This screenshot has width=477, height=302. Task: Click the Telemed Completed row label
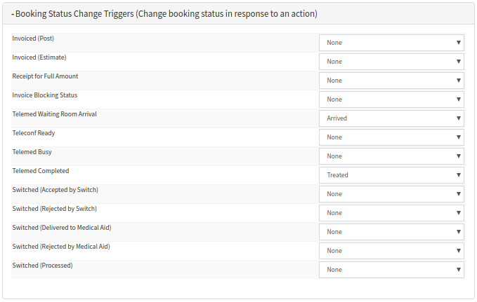pos(41,171)
